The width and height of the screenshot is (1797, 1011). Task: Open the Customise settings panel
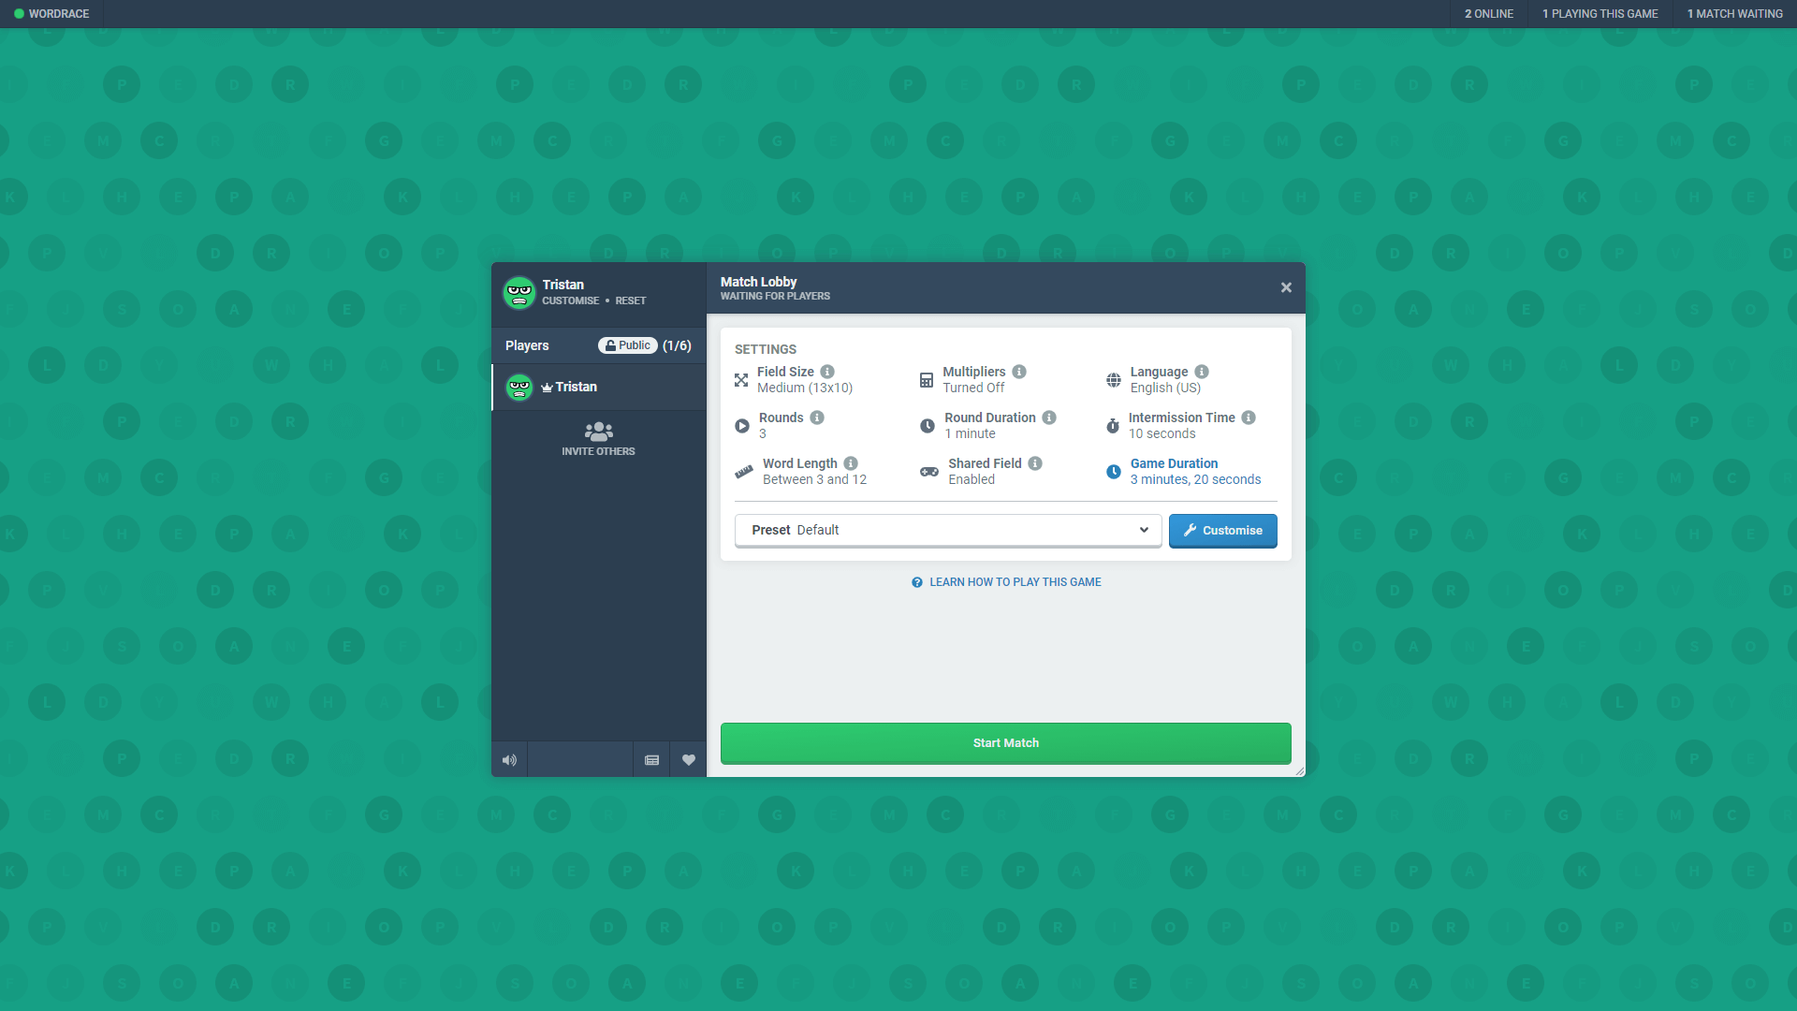click(x=1223, y=530)
